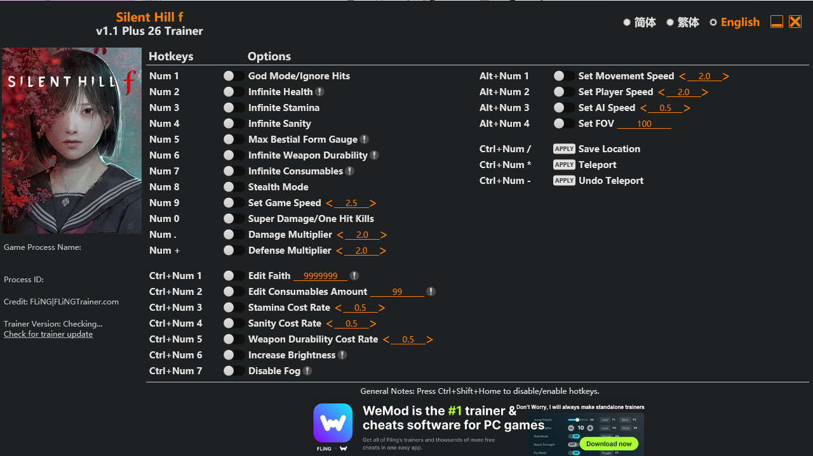Open the Check for trainer update link
Image resolution: width=813 pixels, height=456 pixels.
point(48,334)
